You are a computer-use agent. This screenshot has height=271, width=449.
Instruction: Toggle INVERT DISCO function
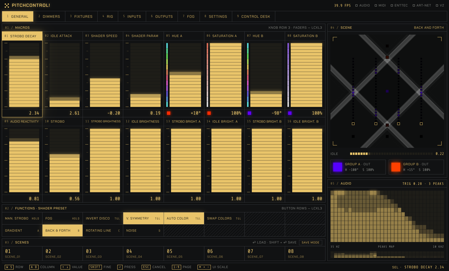(103, 218)
